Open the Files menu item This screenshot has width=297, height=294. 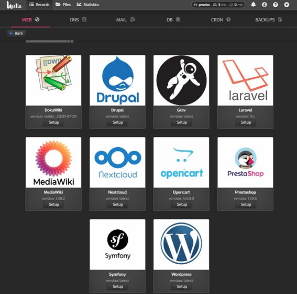[x=63, y=5]
